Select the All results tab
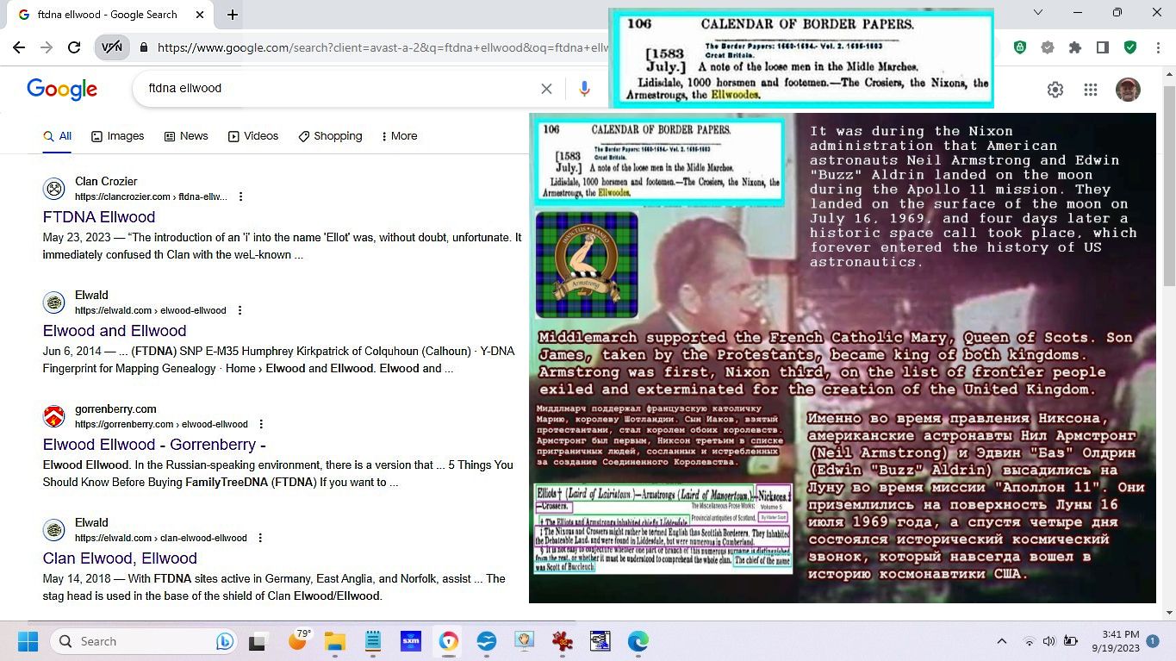 [58, 136]
